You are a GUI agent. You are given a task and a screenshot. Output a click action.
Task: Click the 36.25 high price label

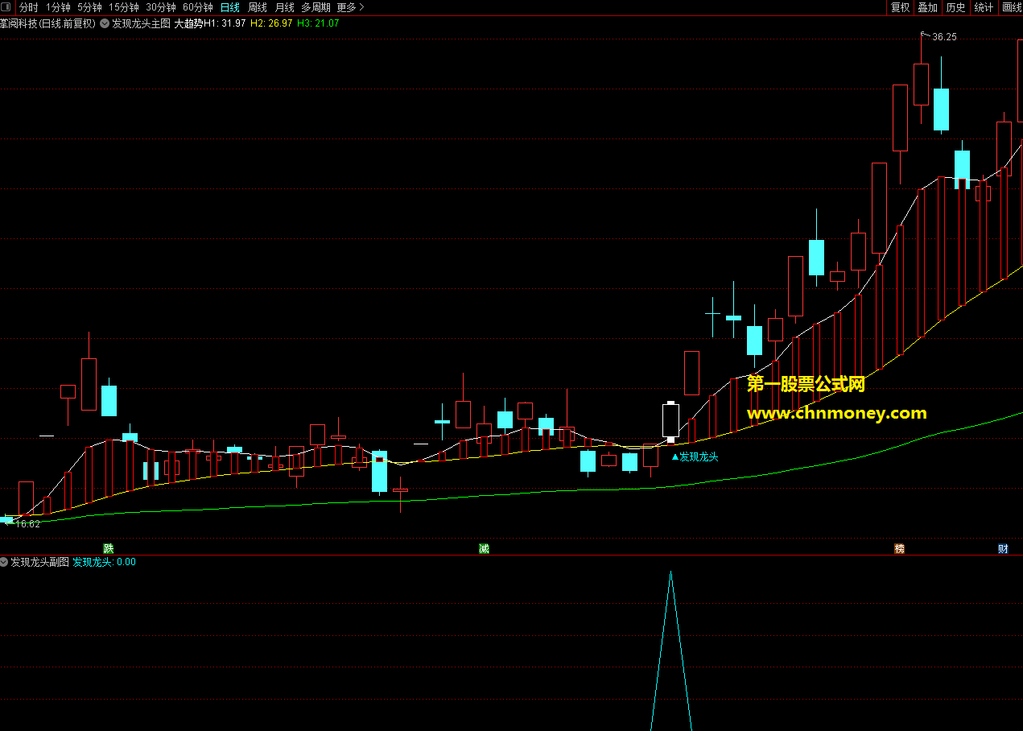click(x=945, y=37)
